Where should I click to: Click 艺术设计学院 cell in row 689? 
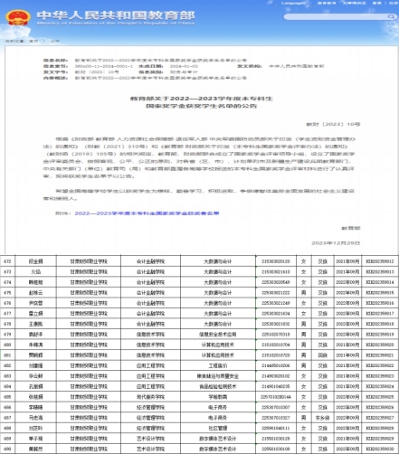point(150,439)
